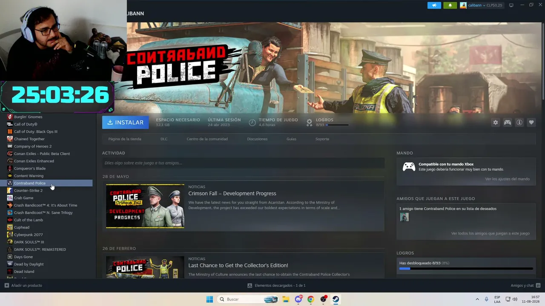Click the microphone icon in system tray
Image resolution: width=545 pixels, height=306 pixels.
[487, 299]
